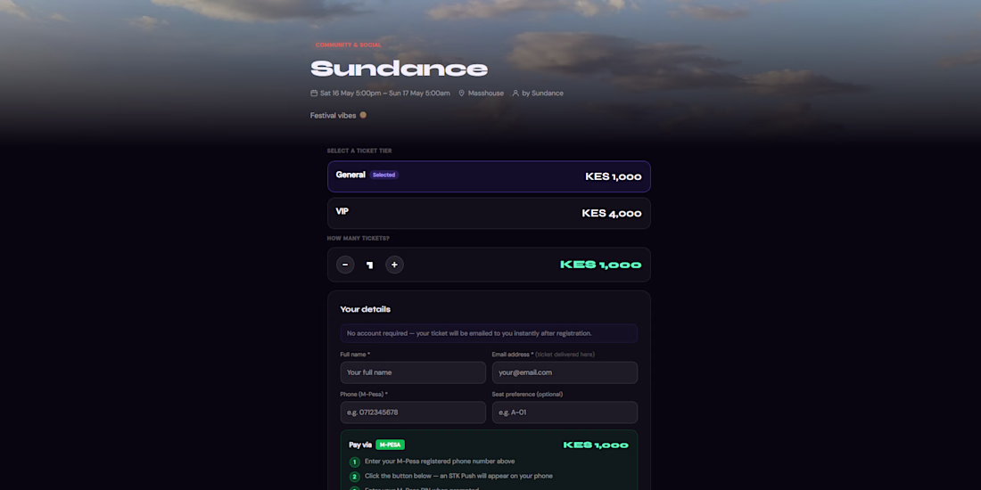Click the KES 1,000 Pay via total

click(597, 445)
